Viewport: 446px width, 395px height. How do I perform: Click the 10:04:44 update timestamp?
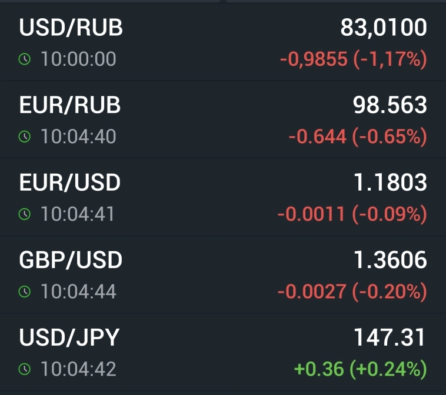78,291
